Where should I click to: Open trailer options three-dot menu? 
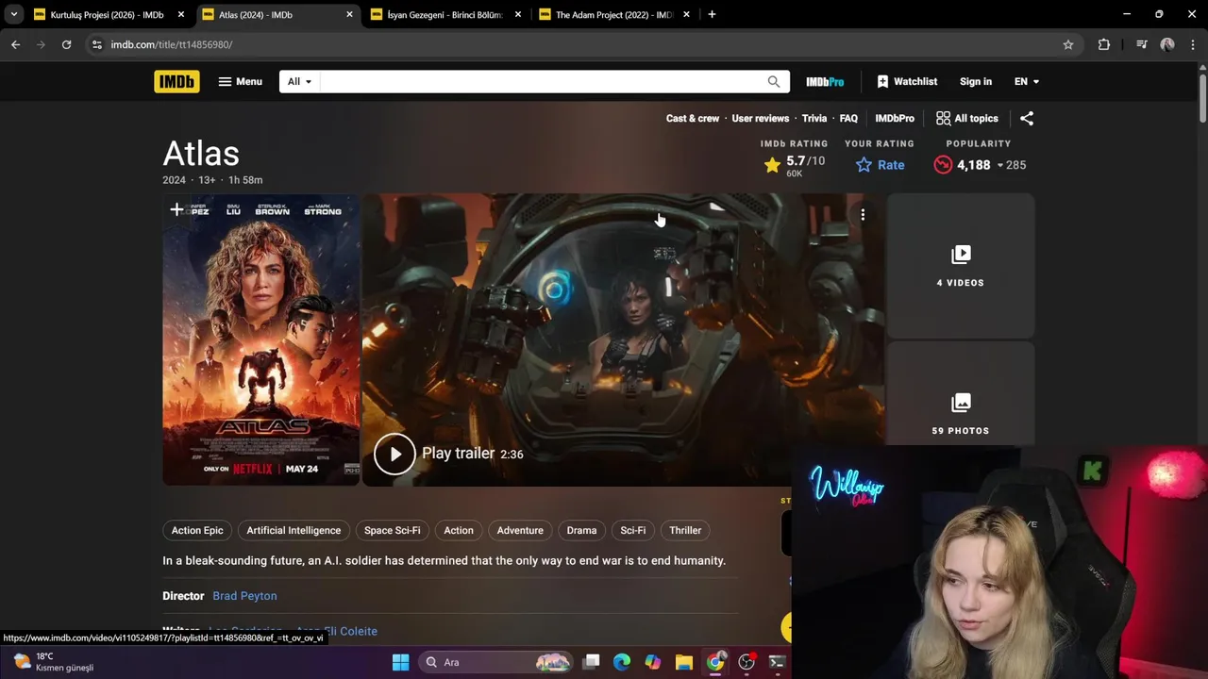863,215
